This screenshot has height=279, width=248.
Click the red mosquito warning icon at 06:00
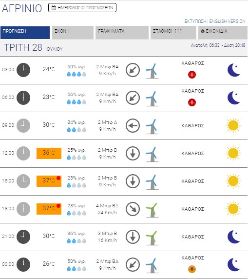coord(192,102)
